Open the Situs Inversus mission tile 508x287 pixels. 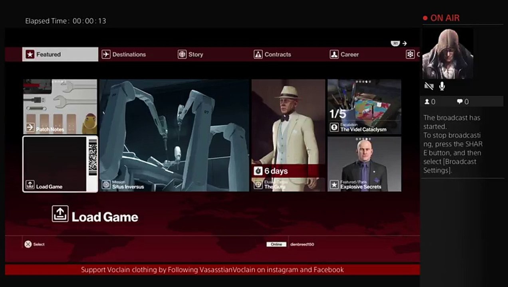174,135
